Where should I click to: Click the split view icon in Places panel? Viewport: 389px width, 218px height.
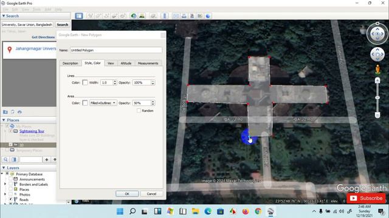(14, 159)
